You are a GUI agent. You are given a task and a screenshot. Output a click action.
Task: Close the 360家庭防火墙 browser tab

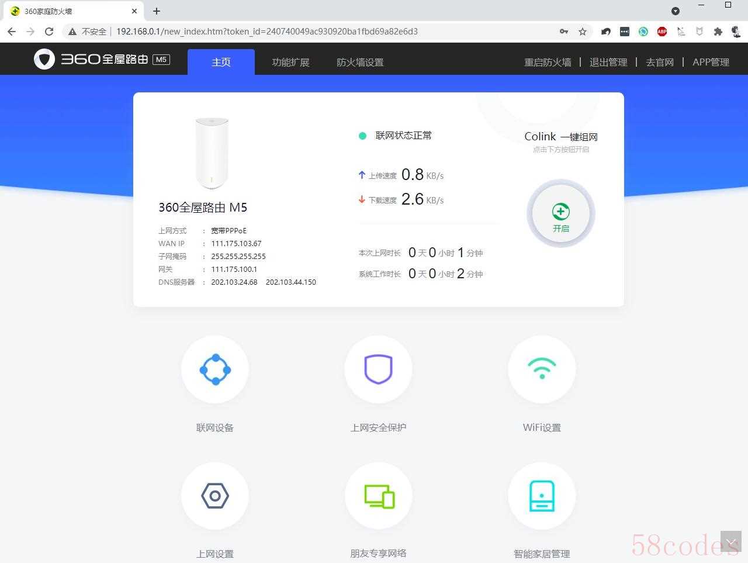(134, 11)
